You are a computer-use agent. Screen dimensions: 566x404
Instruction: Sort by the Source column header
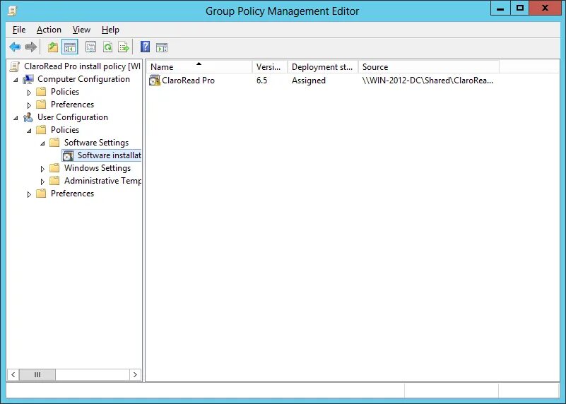[x=429, y=66]
